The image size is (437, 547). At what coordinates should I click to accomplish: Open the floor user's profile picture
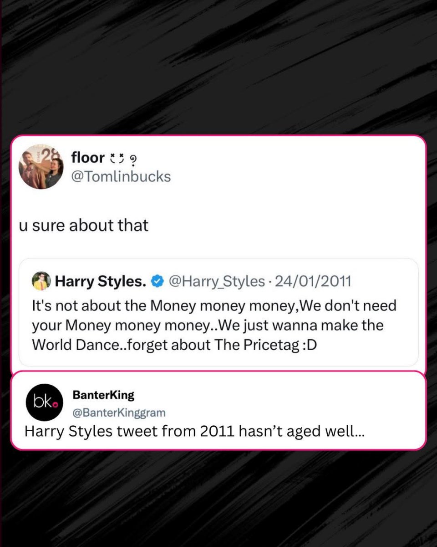coord(41,166)
